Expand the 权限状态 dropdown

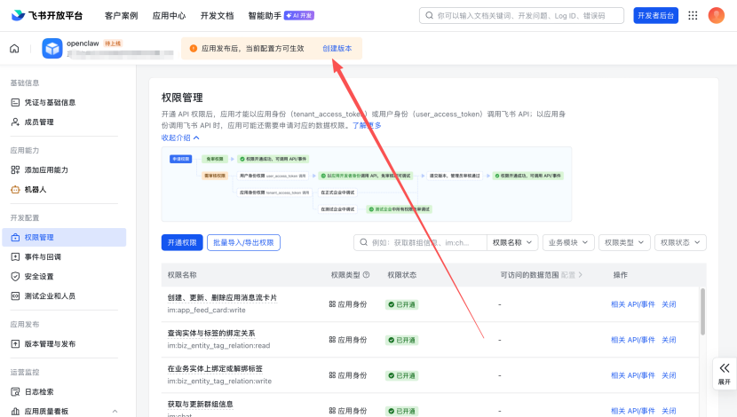[679, 242]
